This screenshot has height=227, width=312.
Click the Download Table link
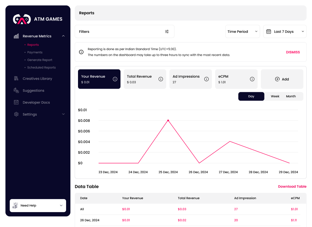(292, 187)
